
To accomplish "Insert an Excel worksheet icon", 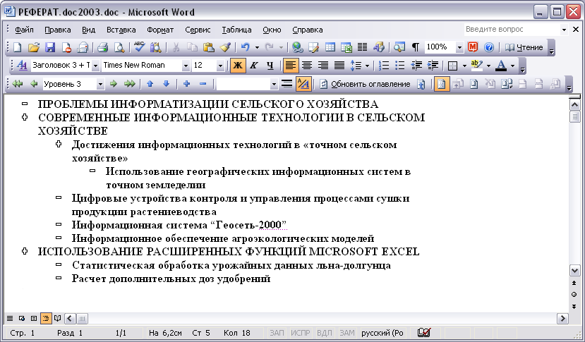I will tap(346, 47).
